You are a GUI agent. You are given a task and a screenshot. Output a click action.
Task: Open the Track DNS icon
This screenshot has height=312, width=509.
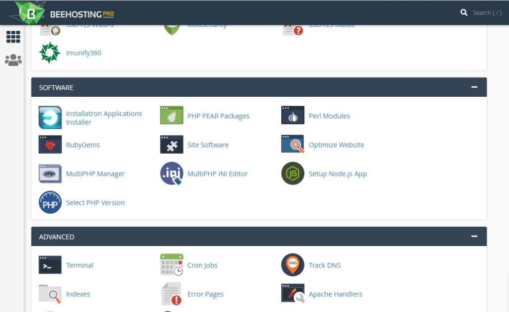click(292, 265)
